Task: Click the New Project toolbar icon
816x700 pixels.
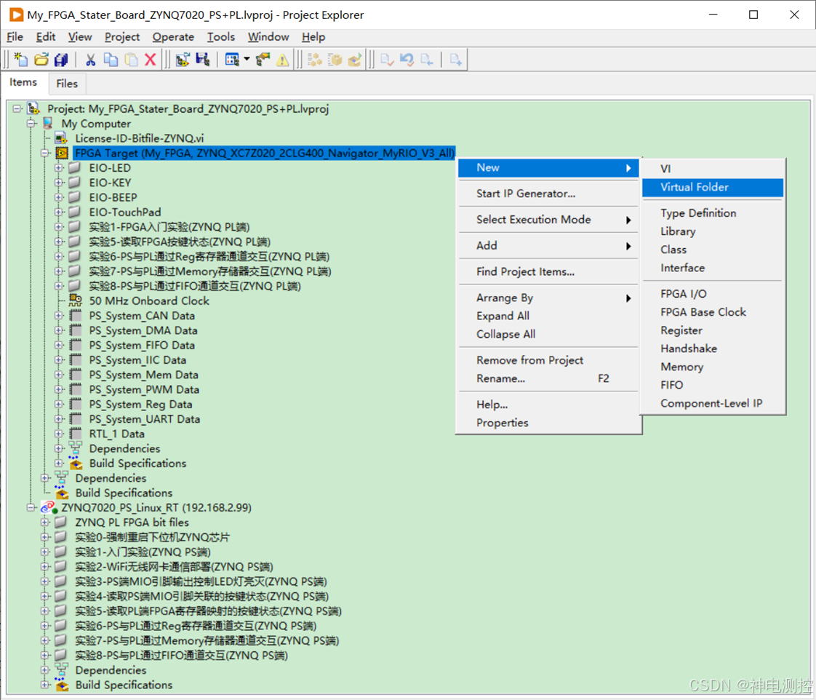Action: 21,60
